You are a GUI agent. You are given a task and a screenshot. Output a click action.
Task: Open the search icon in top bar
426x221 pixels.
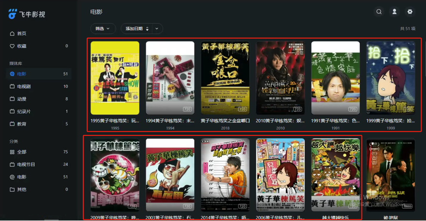tap(379, 12)
